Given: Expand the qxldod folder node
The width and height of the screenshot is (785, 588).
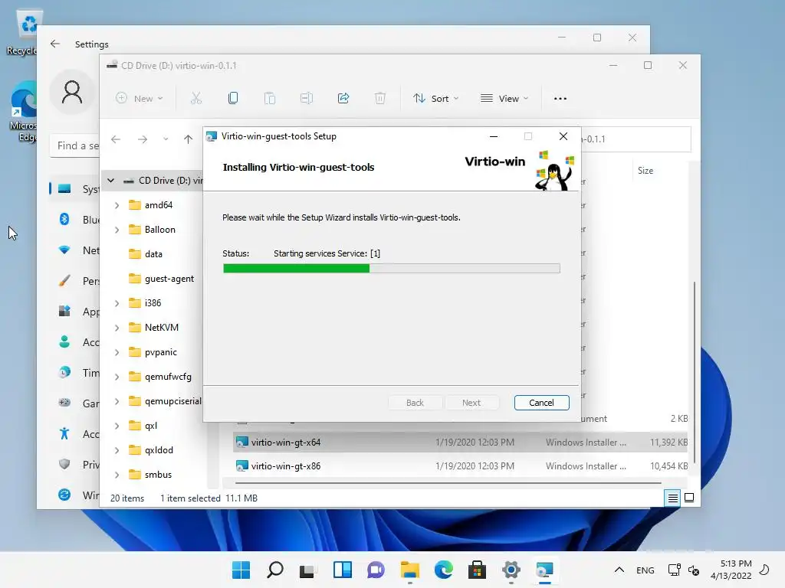Looking at the screenshot, I should (x=117, y=450).
